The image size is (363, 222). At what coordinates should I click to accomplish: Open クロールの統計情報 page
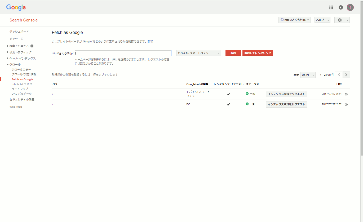point(24,74)
